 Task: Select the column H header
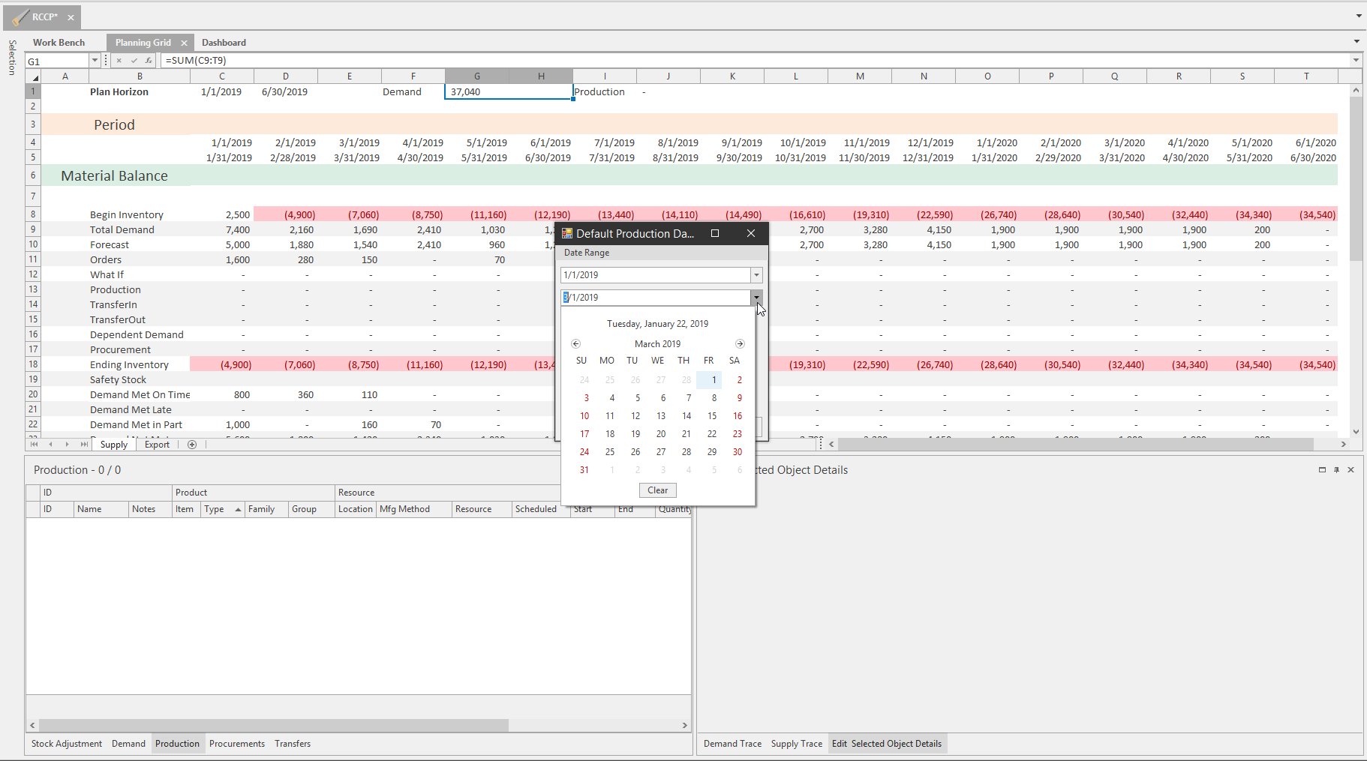pos(541,76)
